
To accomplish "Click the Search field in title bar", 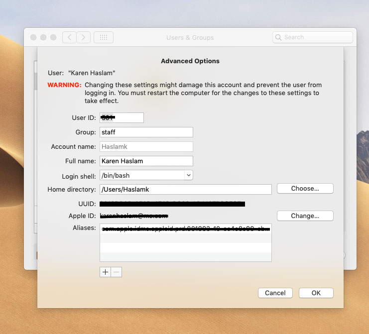I will (x=313, y=37).
